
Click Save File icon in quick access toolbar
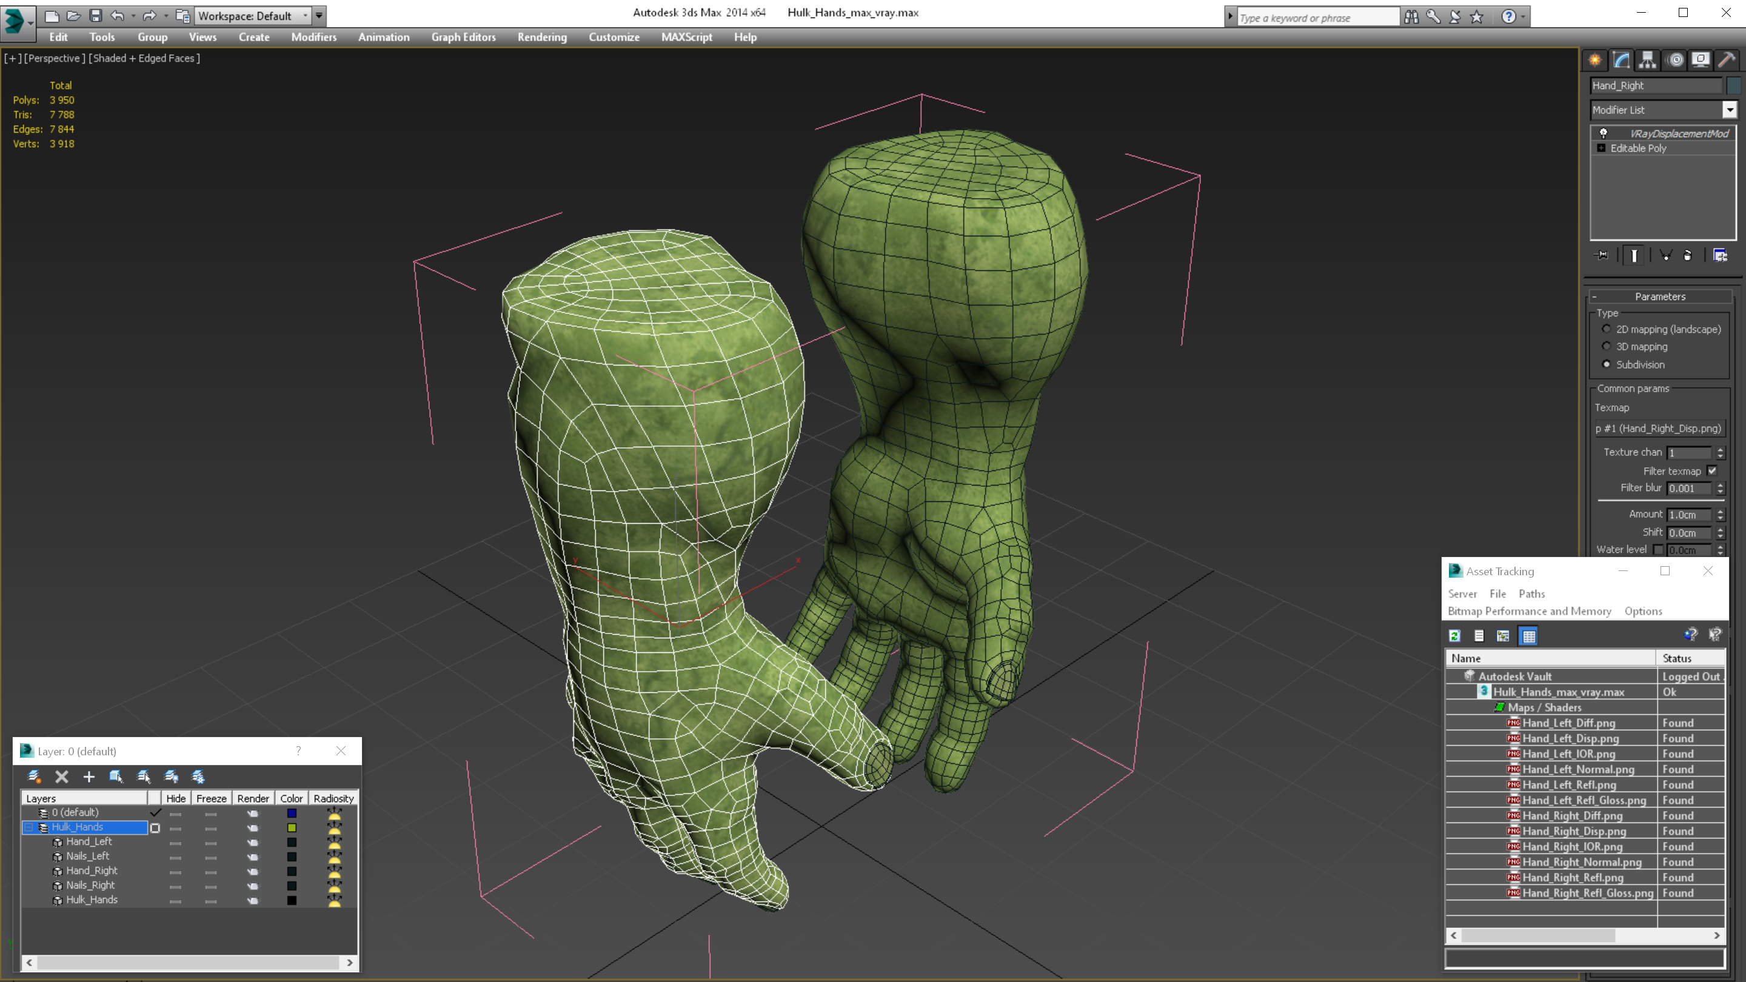[x=96, y=16]
